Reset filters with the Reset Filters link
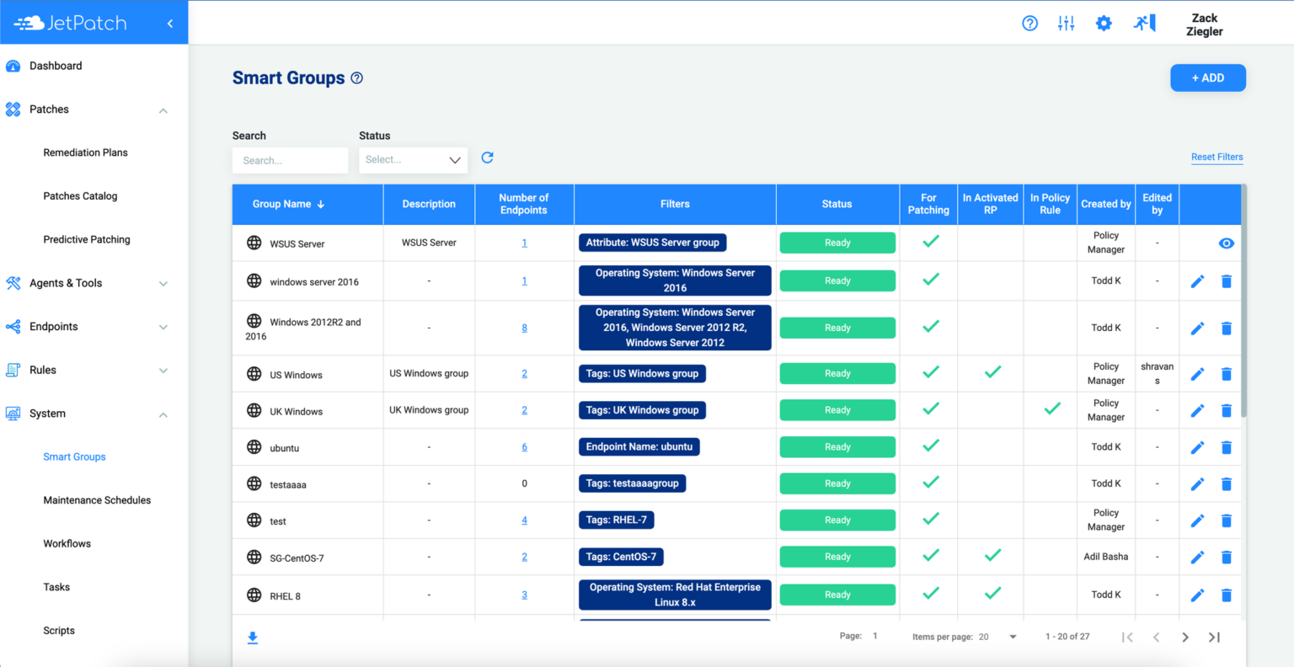1294x667 pixels. click(1216, 157)
